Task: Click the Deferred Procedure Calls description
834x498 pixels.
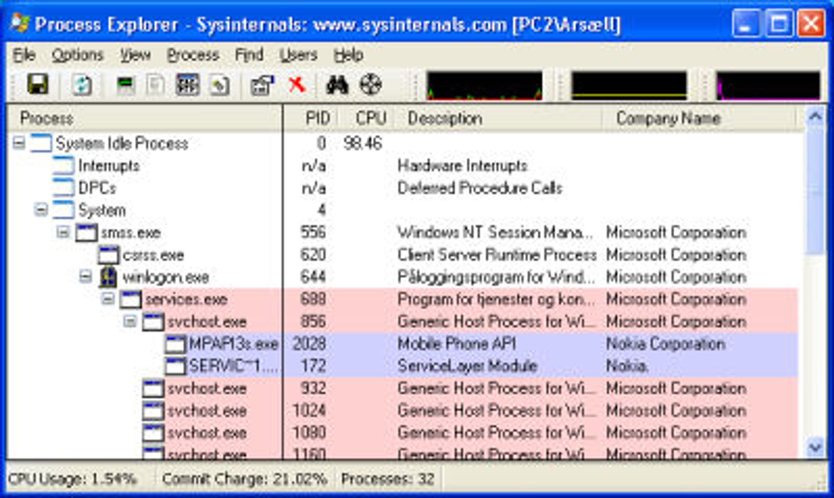Action: coord(480,188)
